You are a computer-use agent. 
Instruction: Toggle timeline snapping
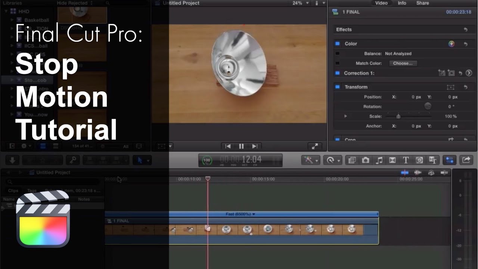444,173
